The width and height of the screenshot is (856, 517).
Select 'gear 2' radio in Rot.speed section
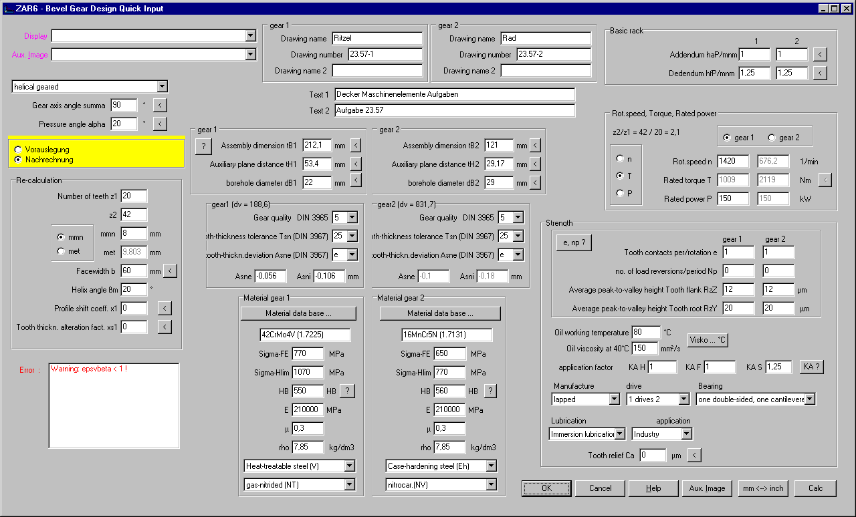point(772,138)
